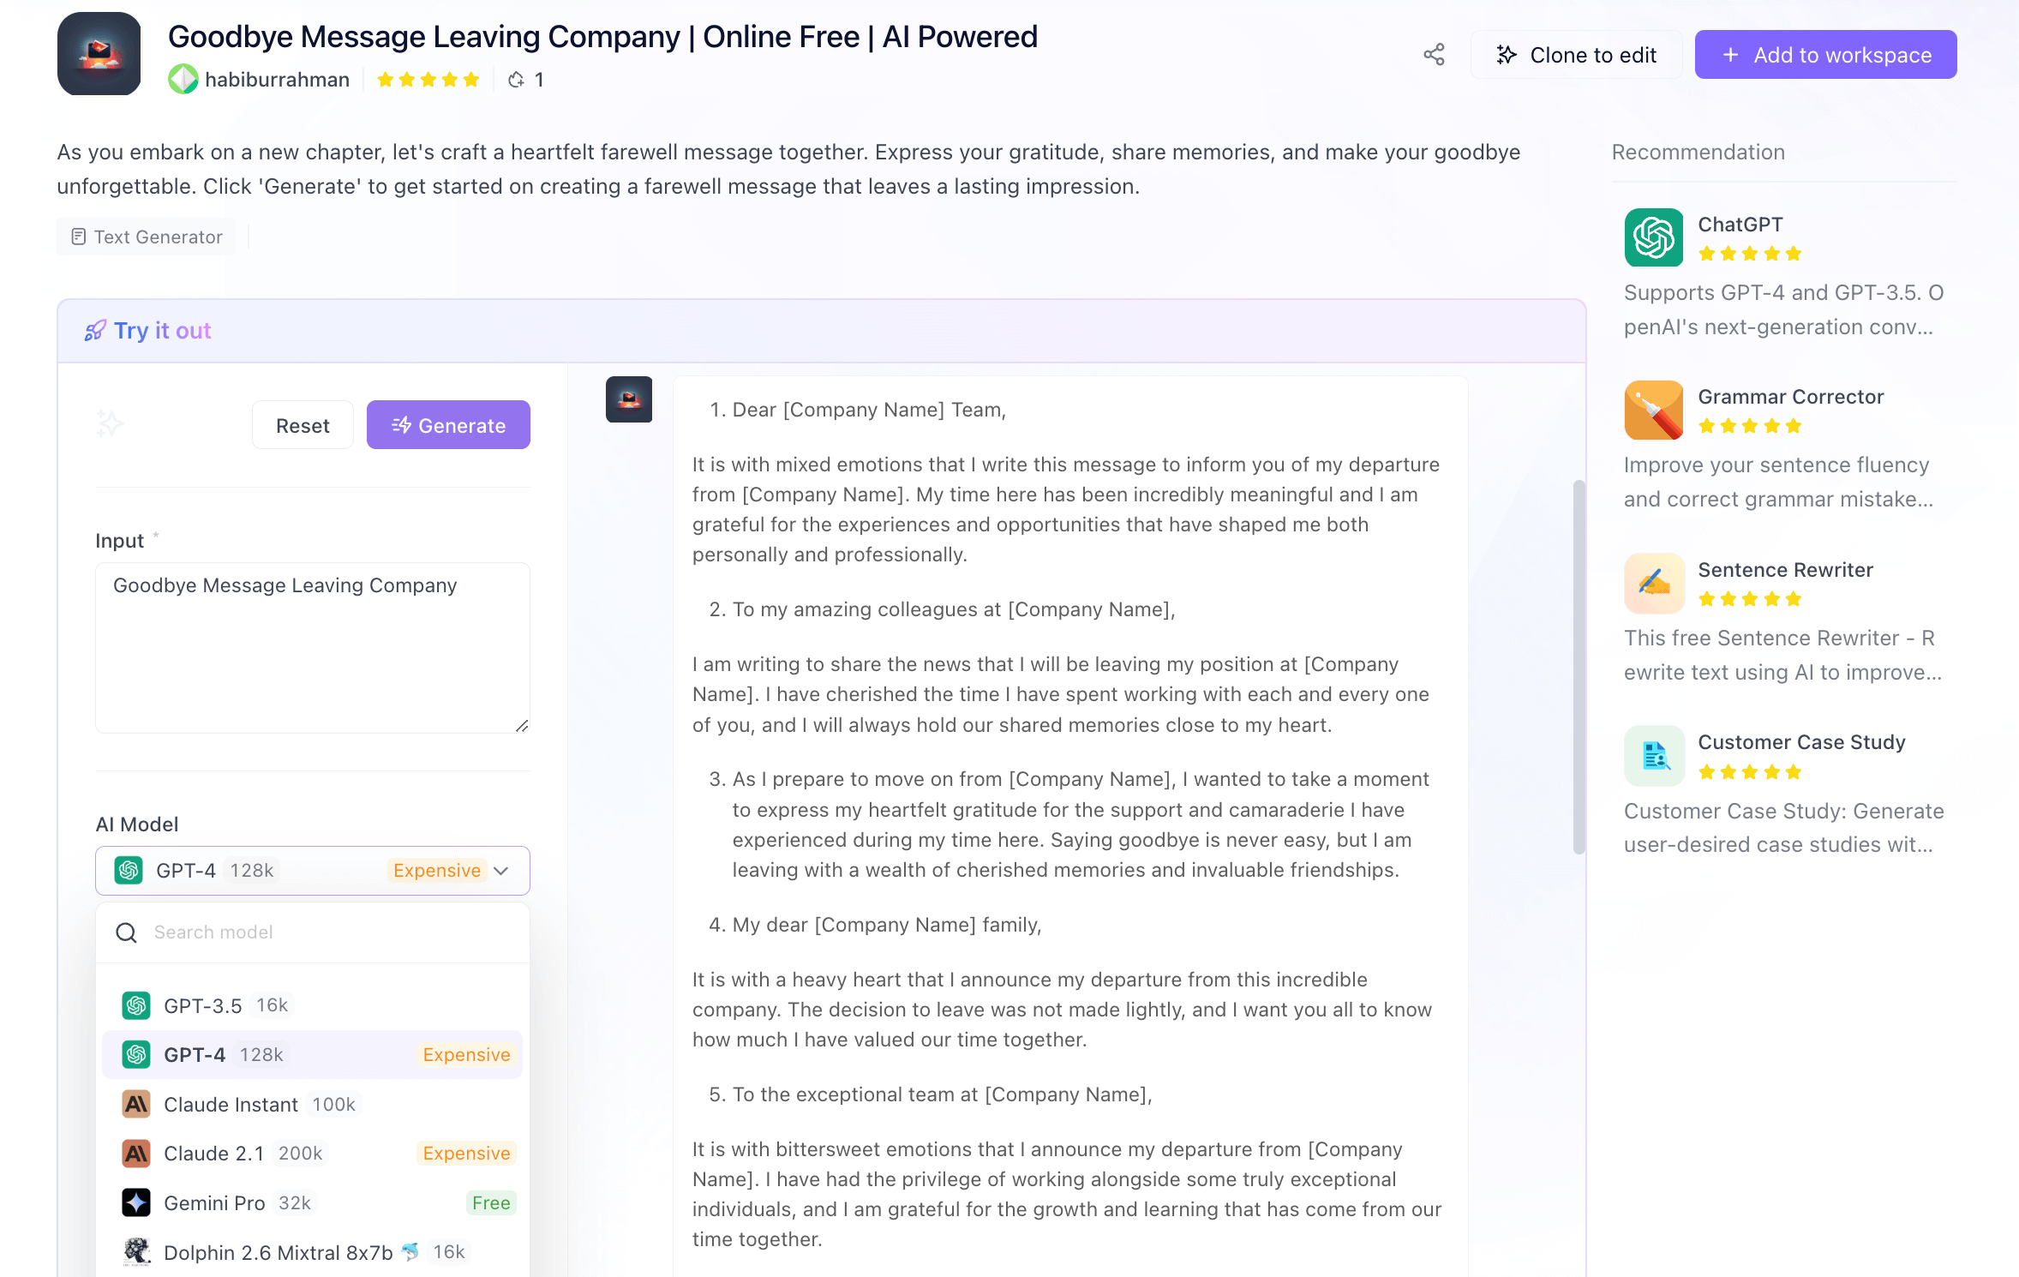Click the share icon
2019x1277 pixels.
[1434, 55]
